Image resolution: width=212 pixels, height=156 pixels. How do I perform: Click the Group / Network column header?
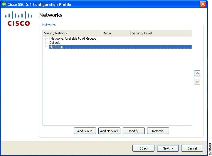(72, 33)
